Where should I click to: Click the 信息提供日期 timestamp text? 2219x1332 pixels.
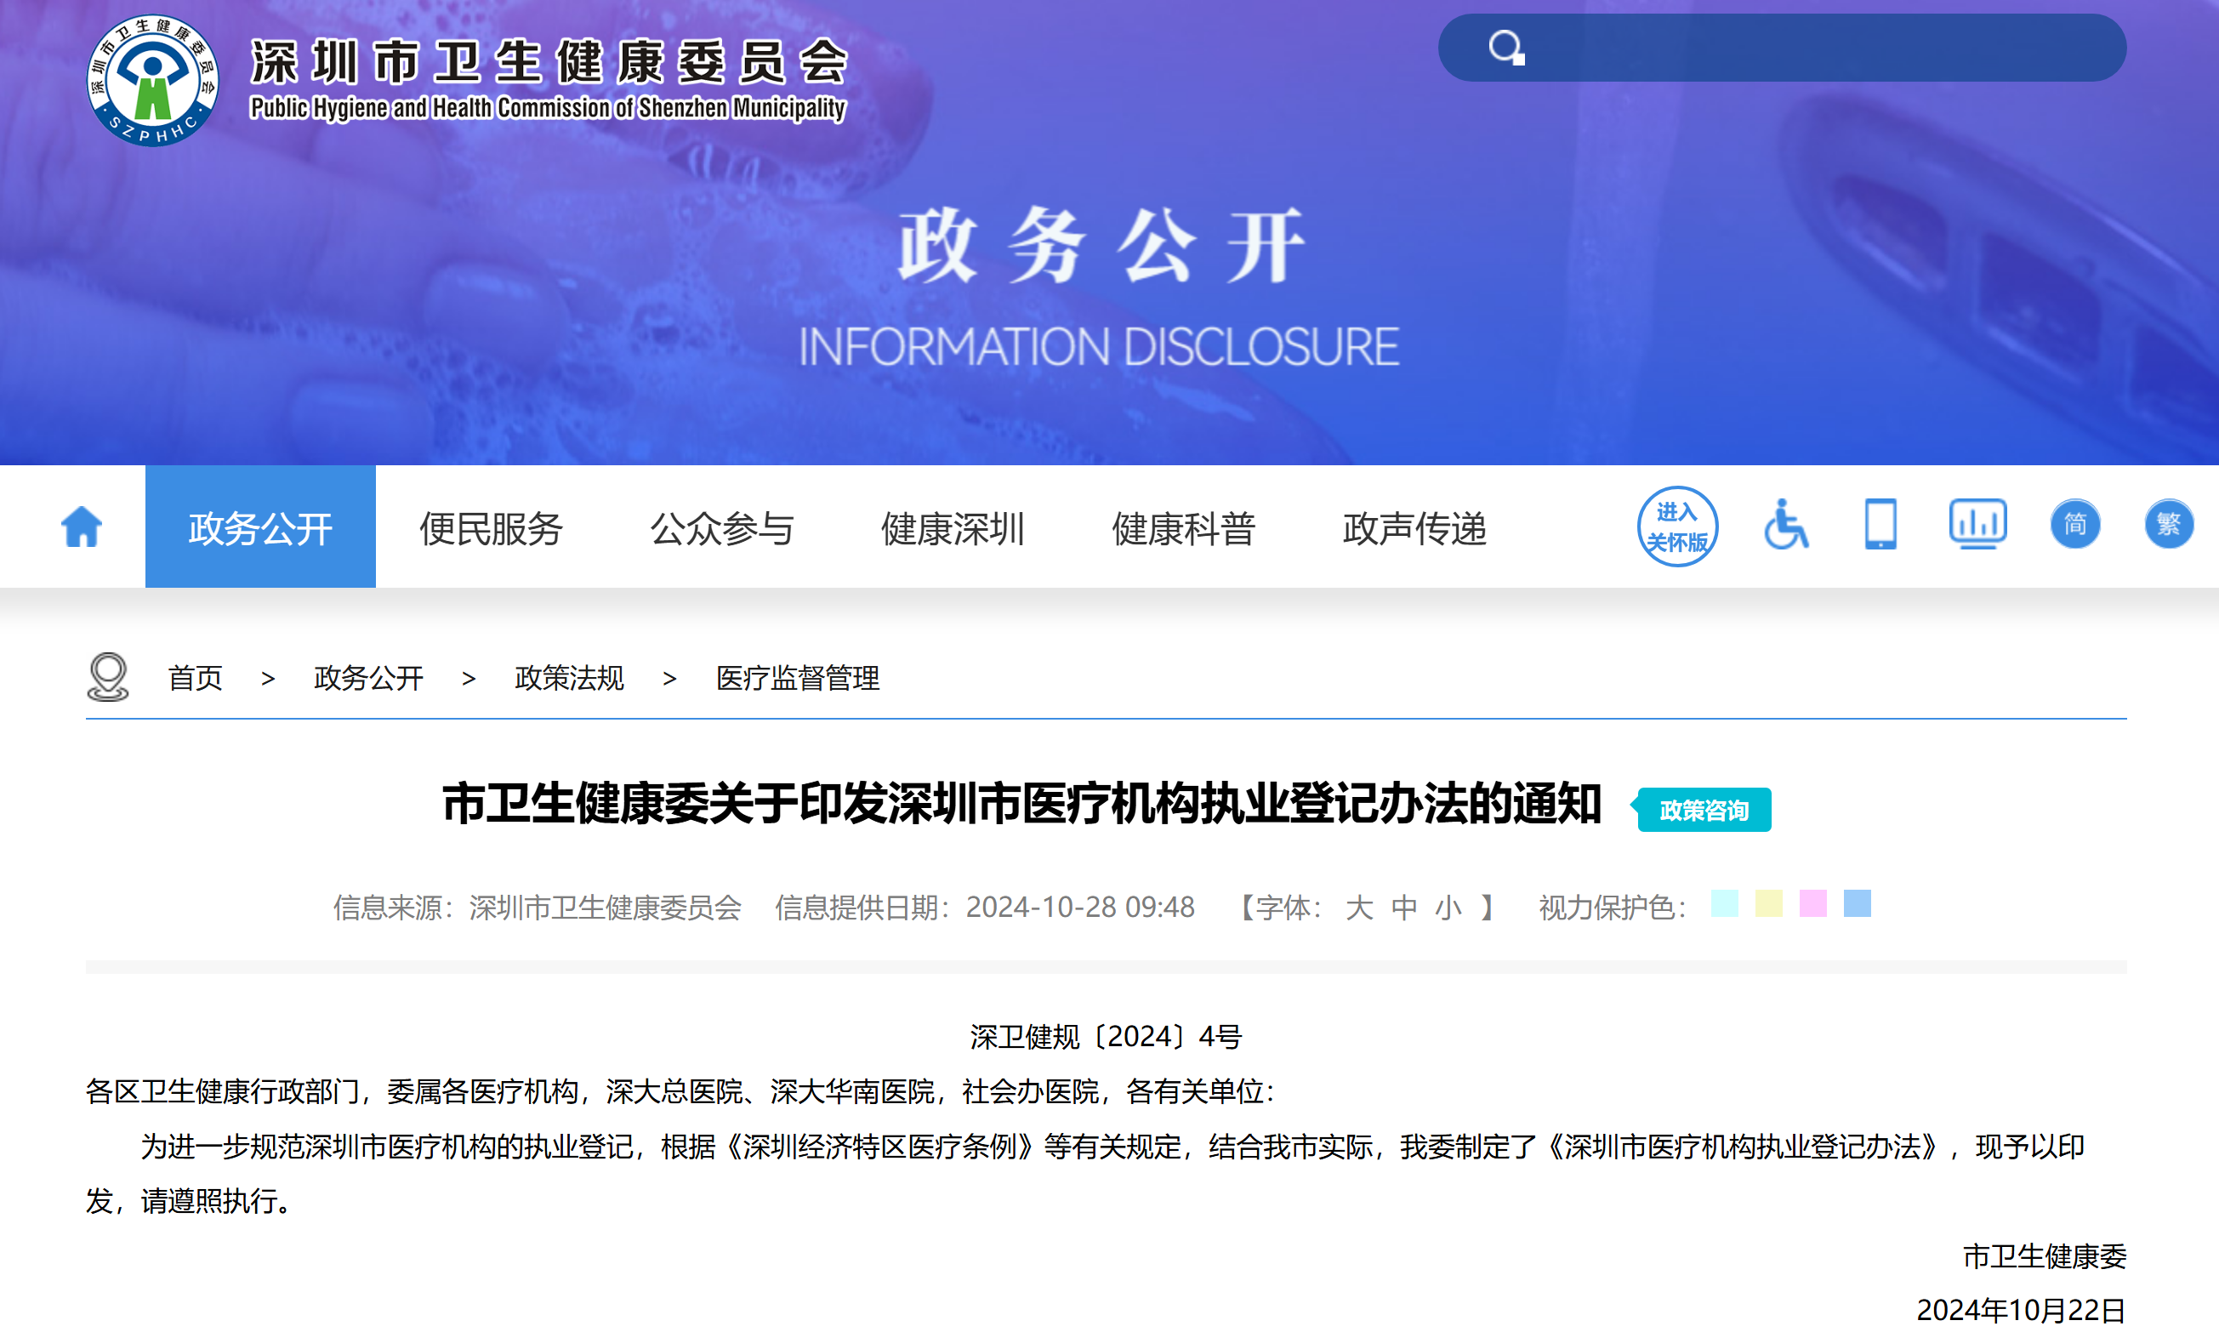click(x=984, y=908)
